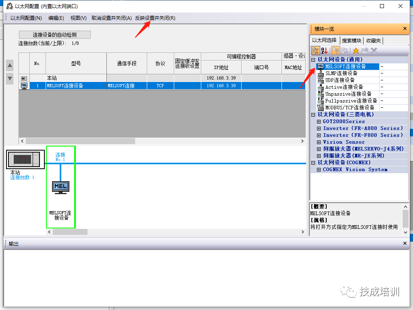Screen dimensions: 413x310
Task: Collapse the 以太网设备(三菱电机) group
Action: coord(313,115)
